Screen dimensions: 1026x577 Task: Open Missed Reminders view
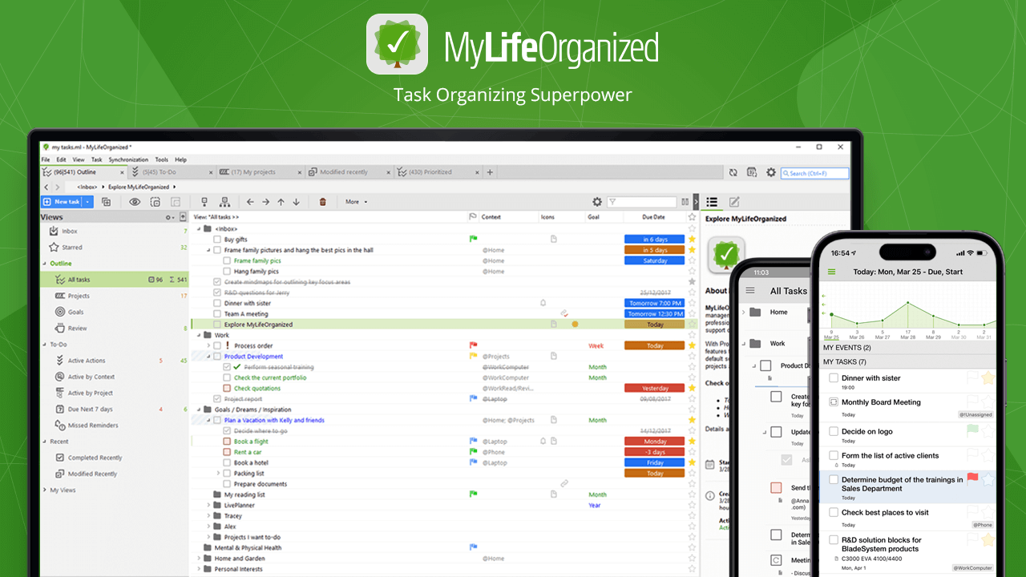pyautogui.click(x=115, y=426)
